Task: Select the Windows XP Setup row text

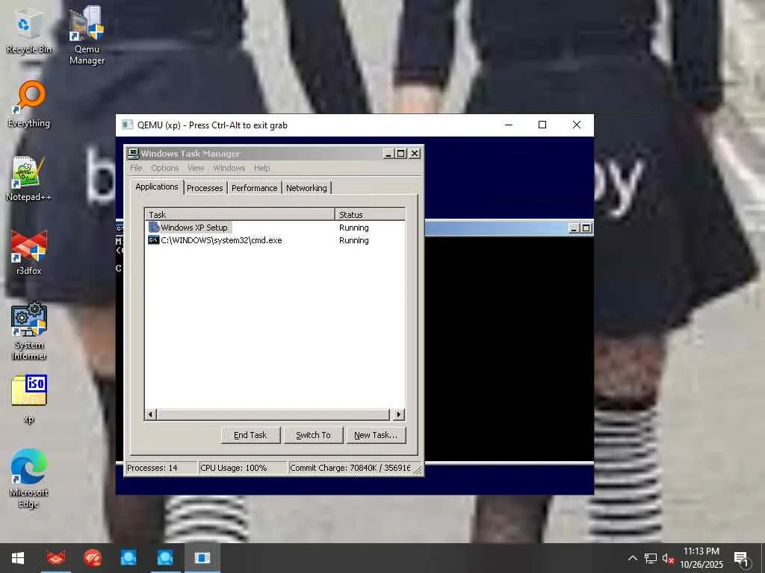Action: (194, 228)
